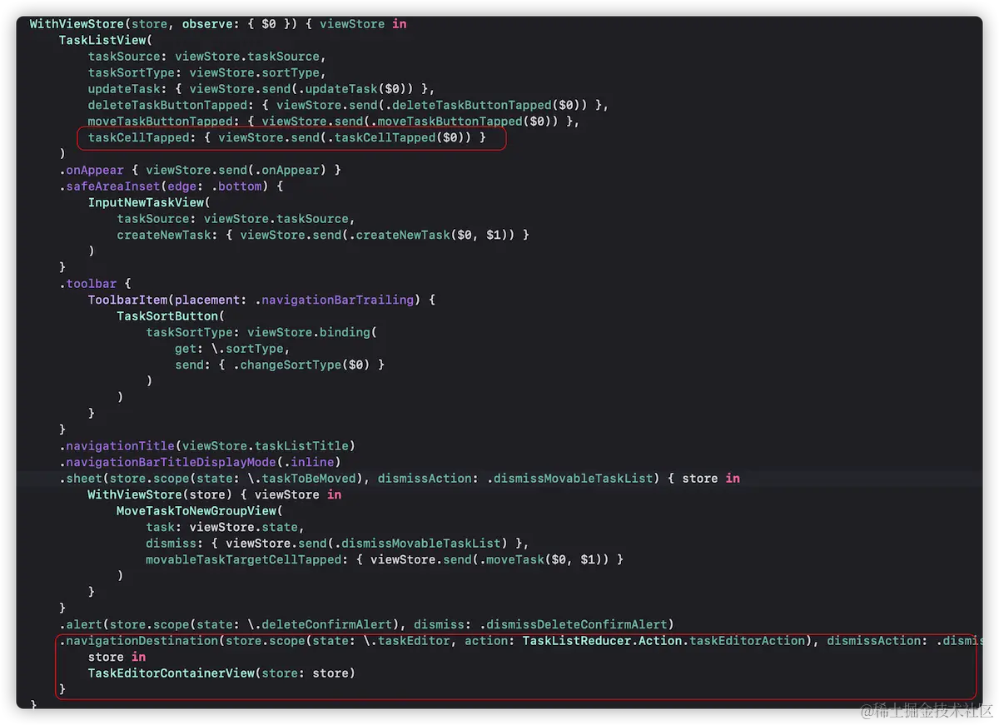Viewport: 999px width, 725px height.
Task: Select the 'InputNewTaskView(' line
Action: [149, 202]
